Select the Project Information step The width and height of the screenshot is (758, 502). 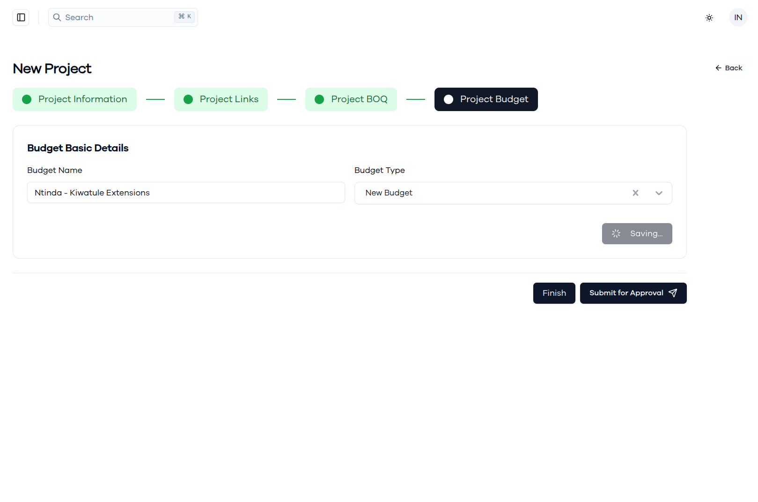click(x=74, y=99)
